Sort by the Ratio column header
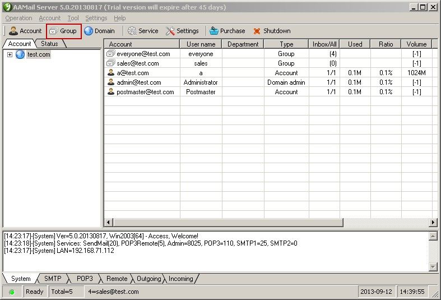Image resolution: width=441 pixels, height=300 pixels. coord(386,44)
